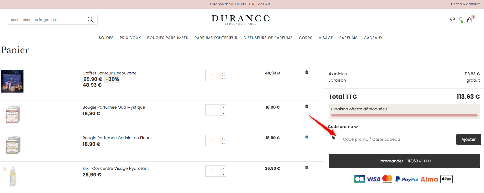Click the Apple Pay logo
Screen dimensions: 484x193
[x=446, y=179]
